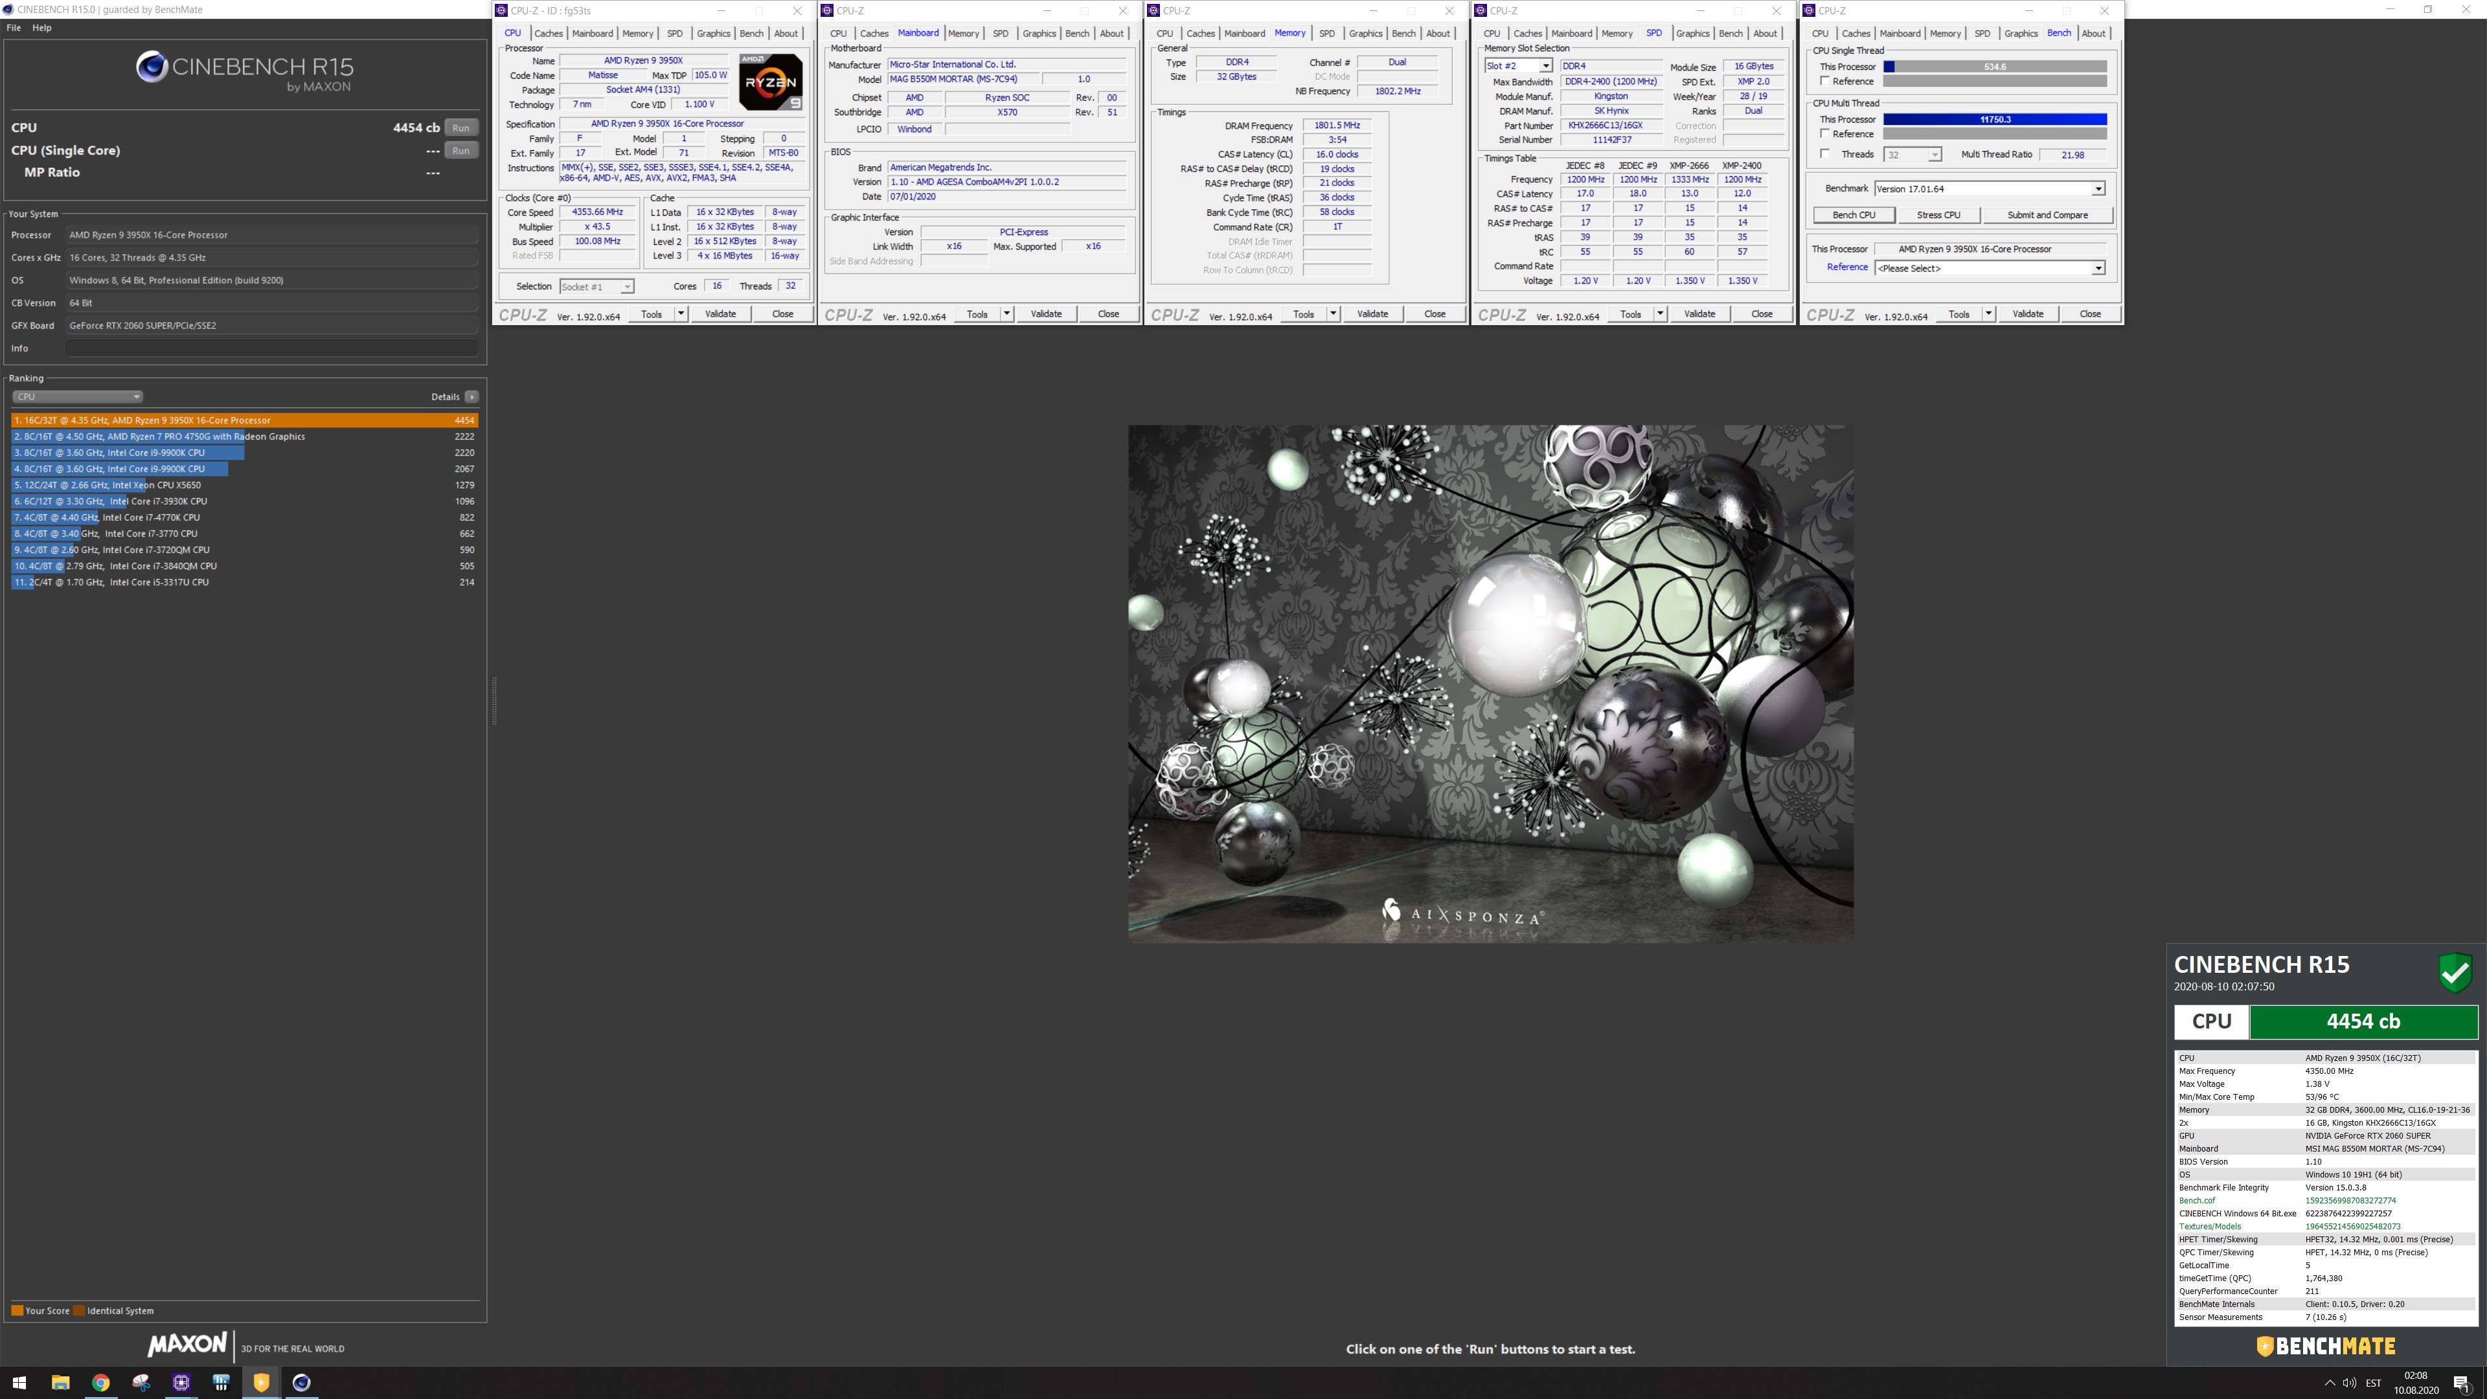
Task: Click the green BenchMate verification shield
Action: [x=2455, y=972]
